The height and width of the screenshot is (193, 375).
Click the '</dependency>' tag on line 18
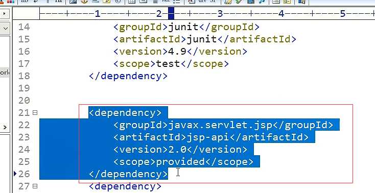click(128, 76)
